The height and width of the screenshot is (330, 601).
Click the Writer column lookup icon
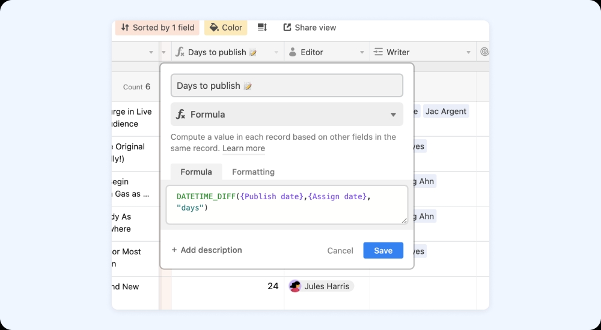click(x=378, y=52)
